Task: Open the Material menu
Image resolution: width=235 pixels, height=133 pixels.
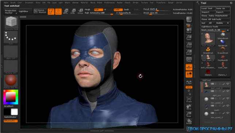Action: (84, 3)
